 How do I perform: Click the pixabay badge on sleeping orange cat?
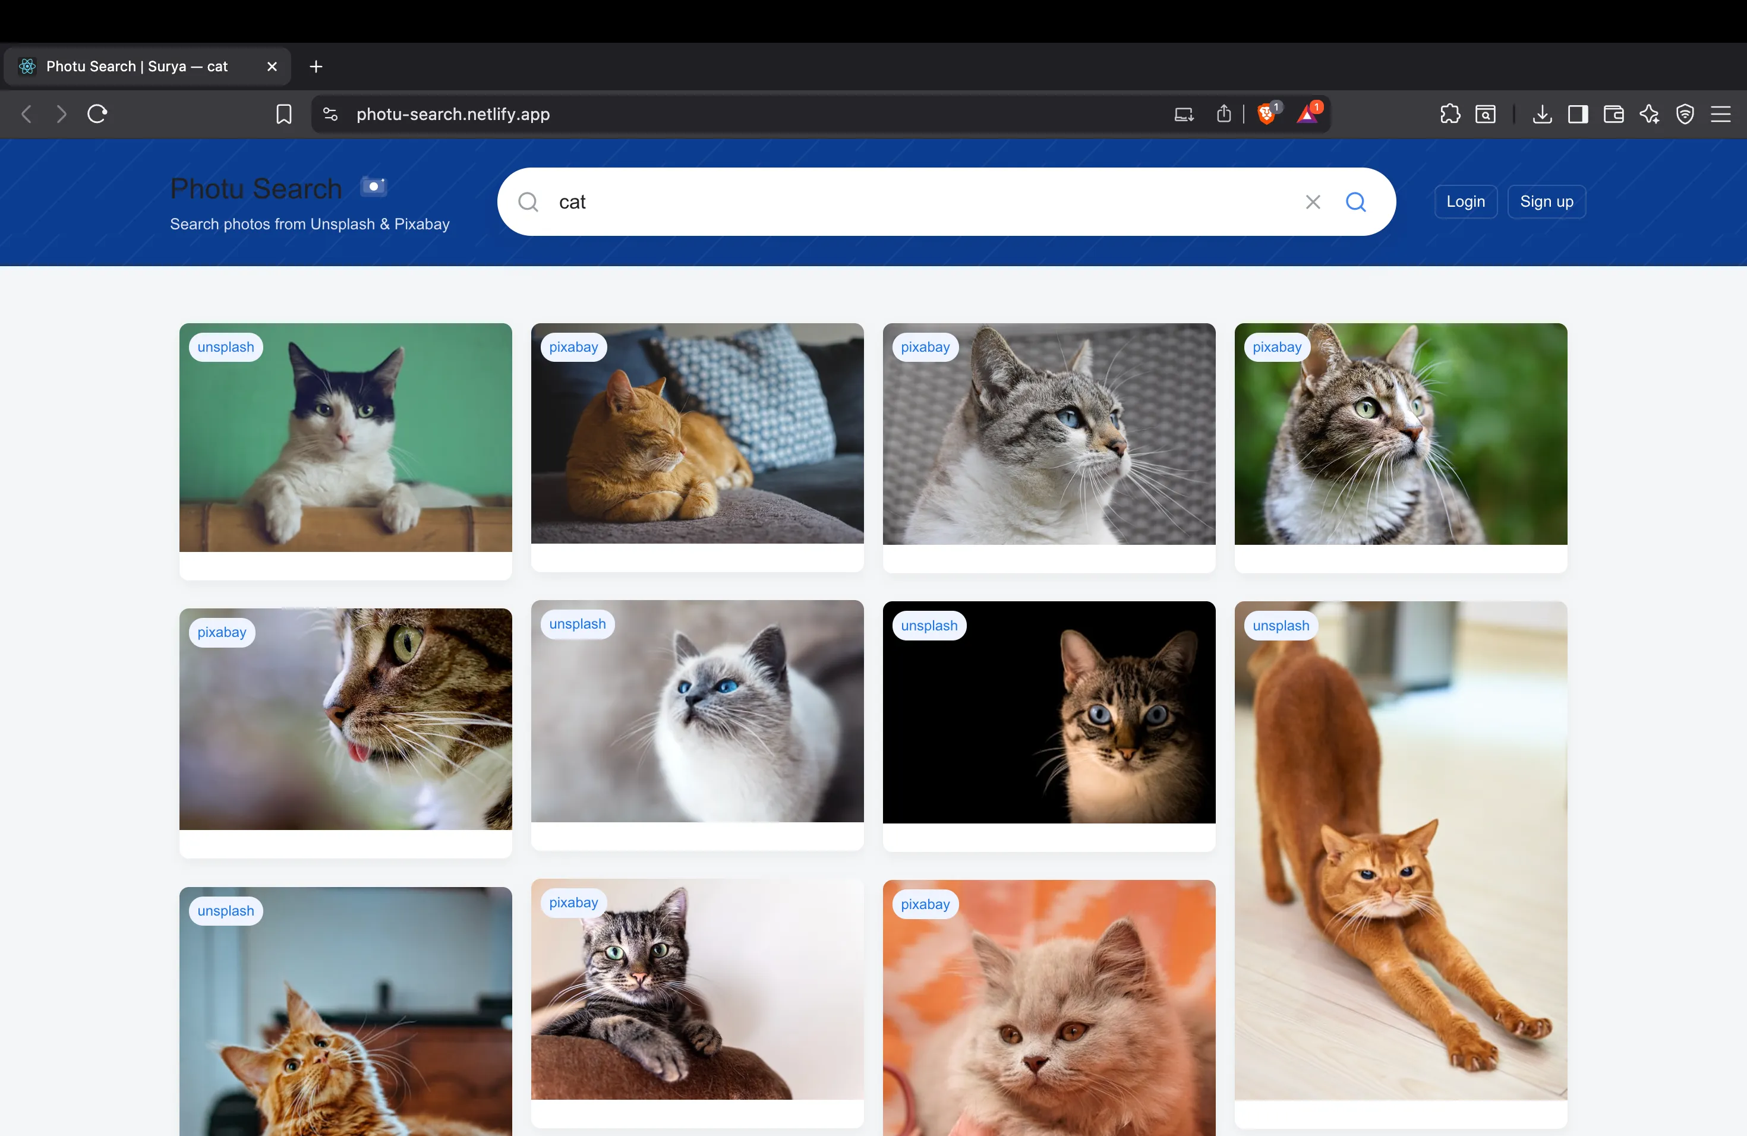tap(573, 347)
